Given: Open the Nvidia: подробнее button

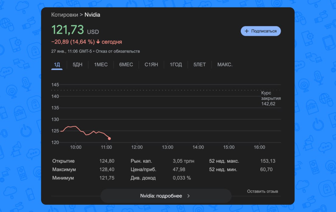Looking at the screenshot, I should click(166, 196).
